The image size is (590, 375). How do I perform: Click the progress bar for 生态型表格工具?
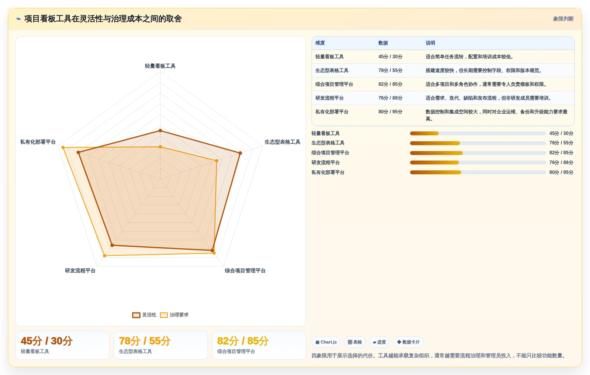pyautogui.click(x=478, y=143)
